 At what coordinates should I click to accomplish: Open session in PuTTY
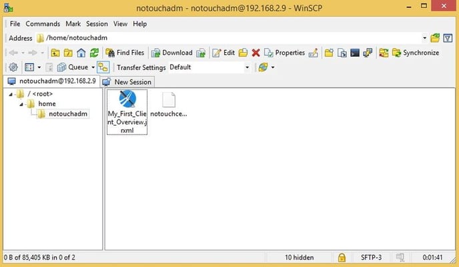[368, 53]
